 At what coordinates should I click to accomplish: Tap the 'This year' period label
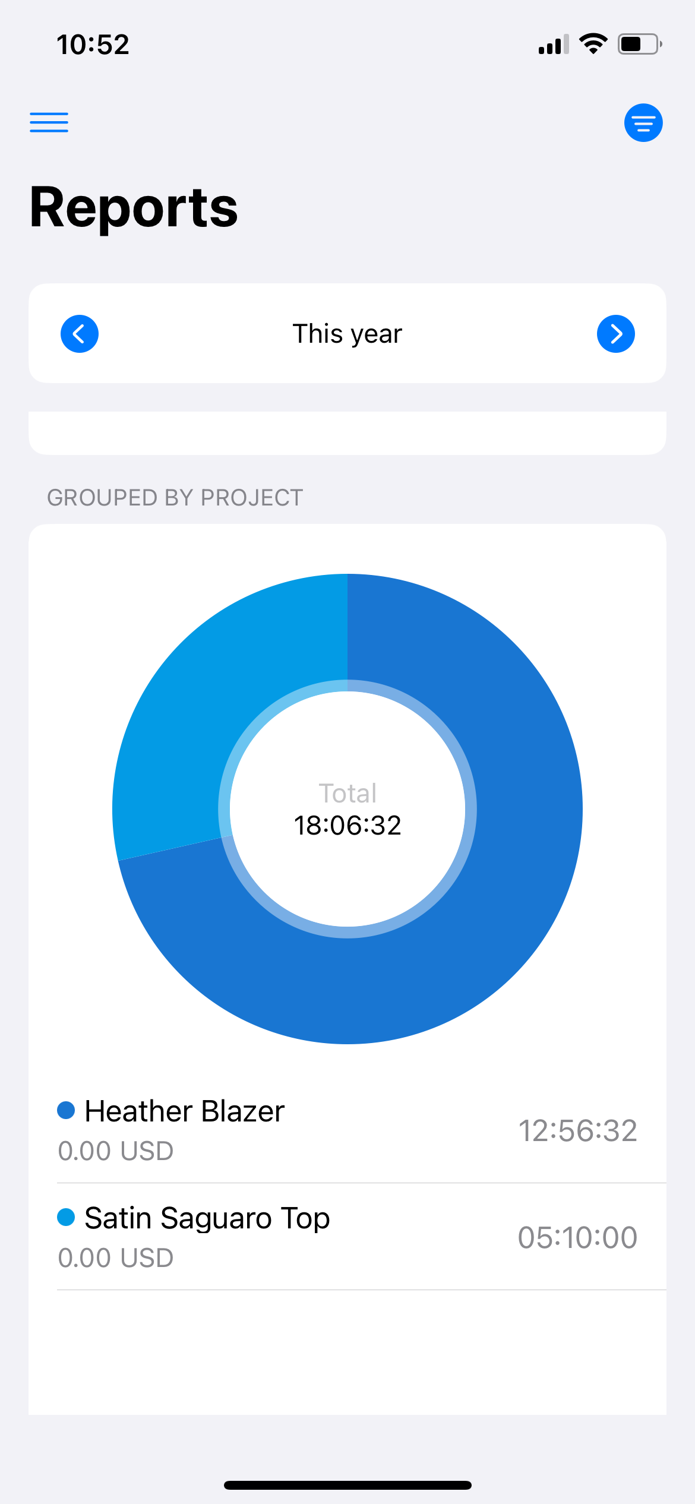(x=347, y=334)
